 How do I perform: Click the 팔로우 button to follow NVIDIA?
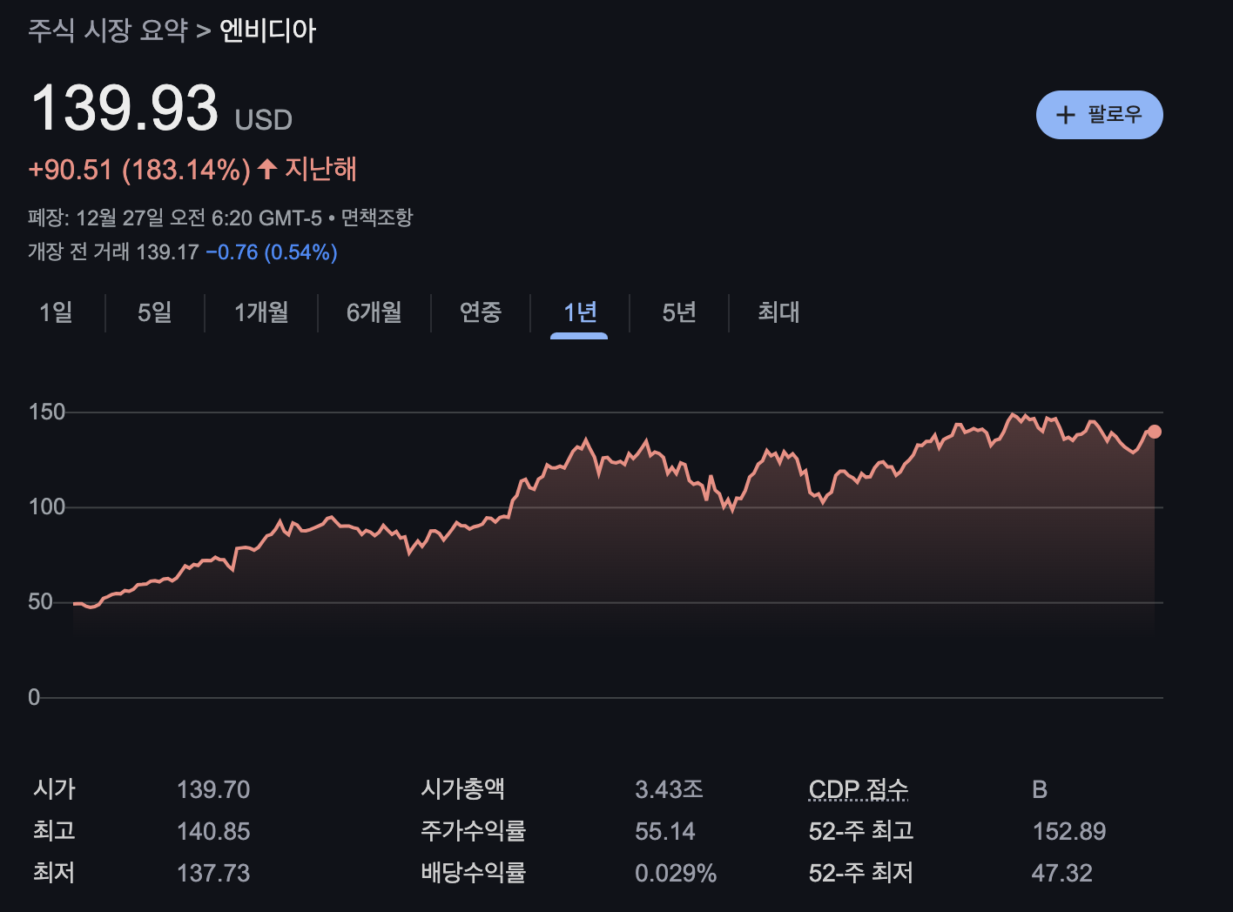click(1100, 114)
